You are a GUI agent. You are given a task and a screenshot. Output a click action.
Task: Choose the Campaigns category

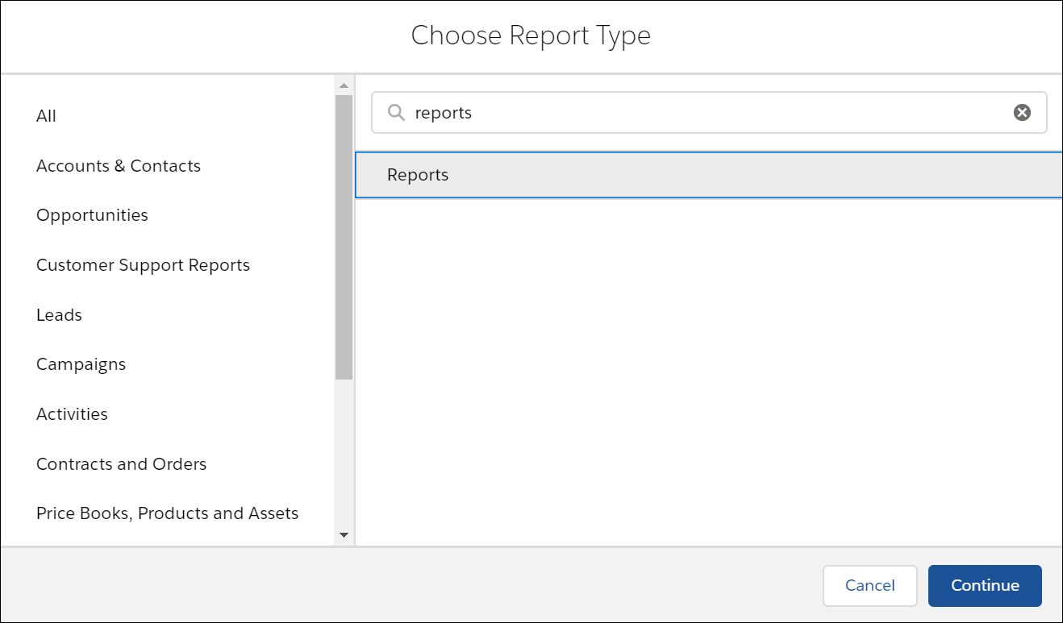tap(81, 364)
